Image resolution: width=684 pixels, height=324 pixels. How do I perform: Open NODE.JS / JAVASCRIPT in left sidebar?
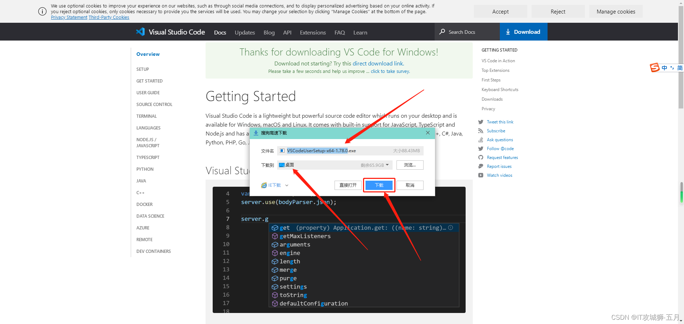(148, 143)
